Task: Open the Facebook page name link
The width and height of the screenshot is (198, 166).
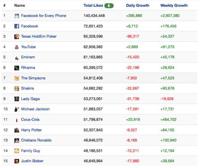Action: 30,26
